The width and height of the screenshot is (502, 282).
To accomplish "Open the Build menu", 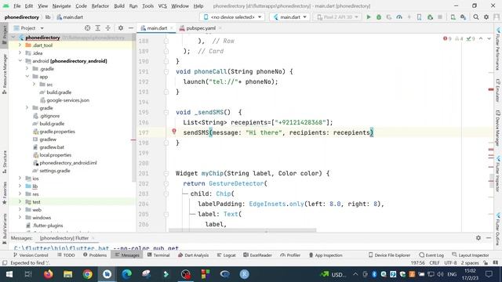I will pyautogui.click(x=119, y=5).
